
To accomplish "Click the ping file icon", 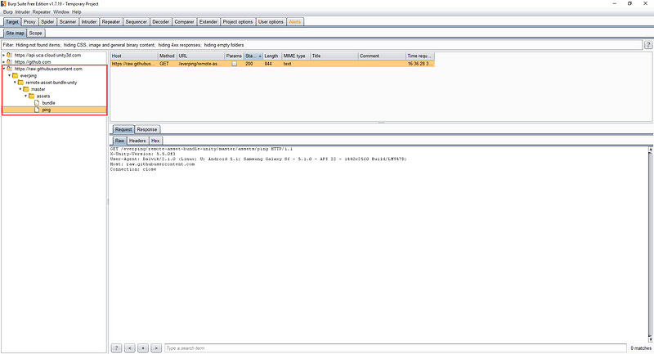I will (37, 110).
